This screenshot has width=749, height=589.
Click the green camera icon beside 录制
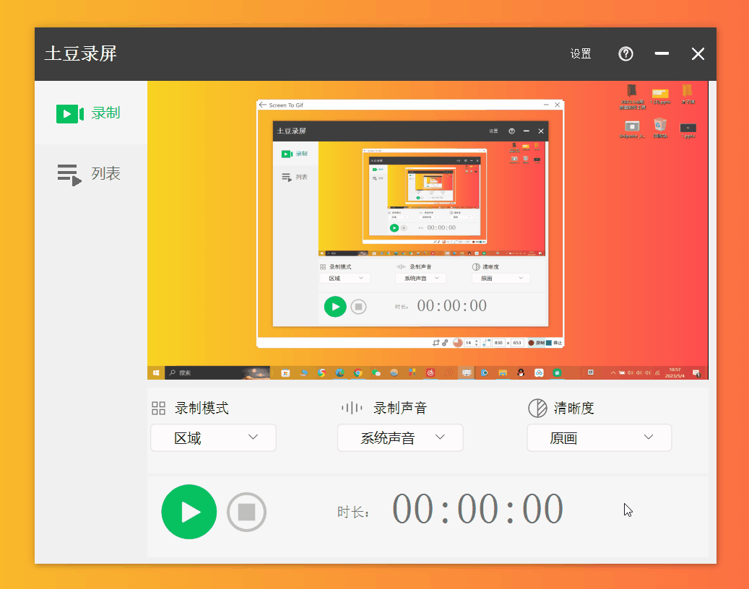coord(70,113)
